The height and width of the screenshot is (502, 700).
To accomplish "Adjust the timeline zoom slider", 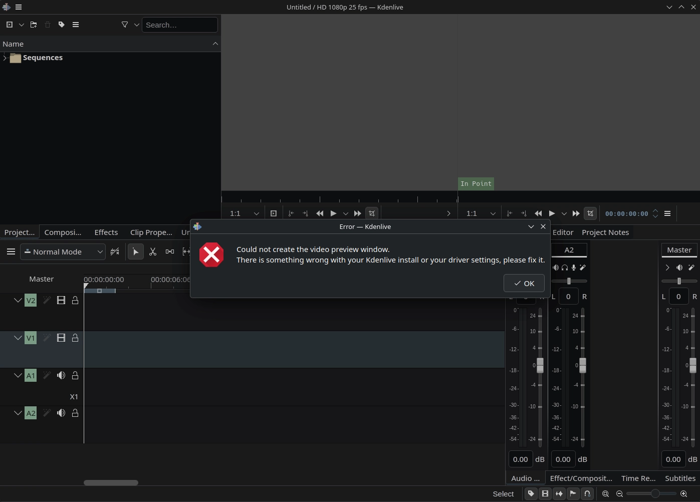I will (651, 493).
